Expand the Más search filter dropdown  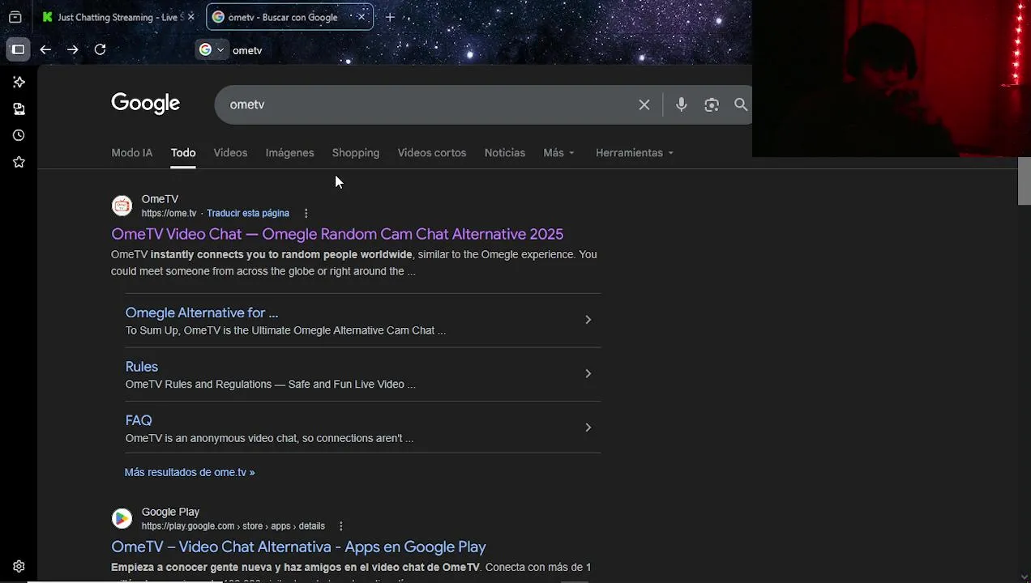tap(558, 153)
